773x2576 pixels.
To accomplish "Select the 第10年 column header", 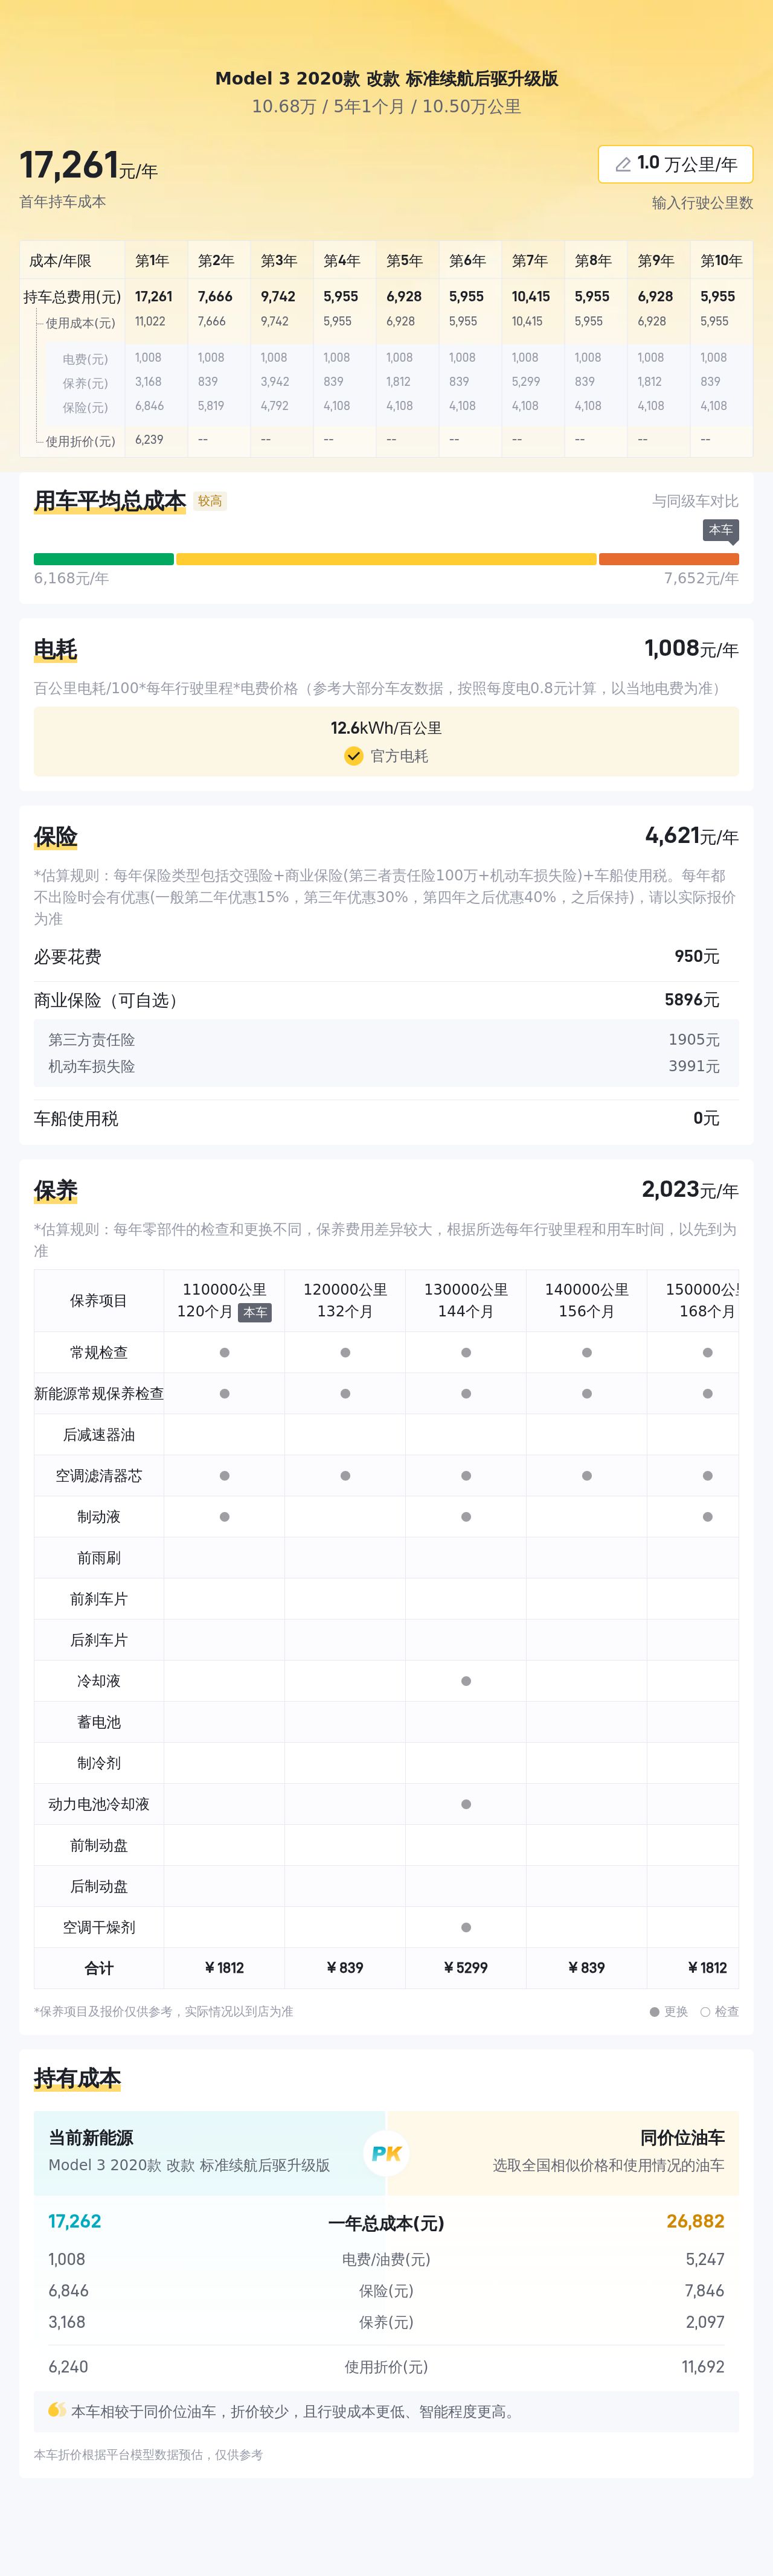I will click(x=721, y=261).
